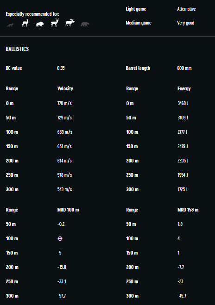Click the MRD 100 m column header
215x305 pixels.
pos(68,210)
